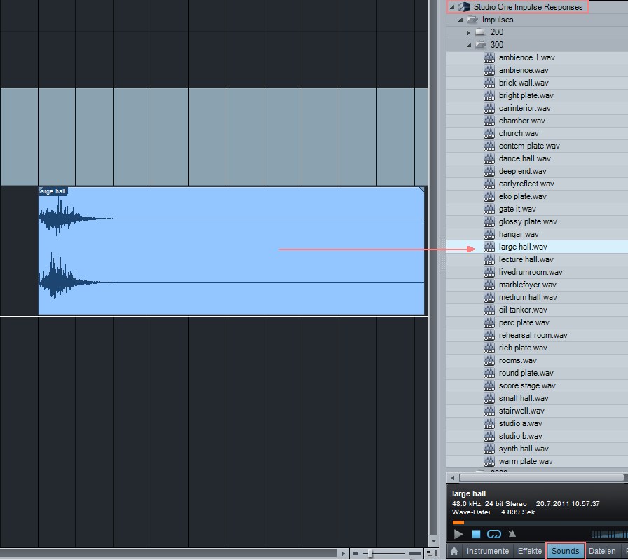This screenshot has height=560, width=628.
Task: Click rehearsal room.wav file icon
Action: 489,335
